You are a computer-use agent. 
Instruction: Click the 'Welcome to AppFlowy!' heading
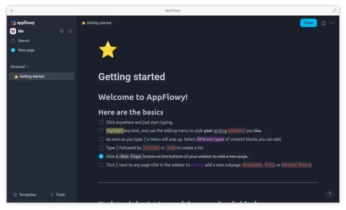coord(143,97)
